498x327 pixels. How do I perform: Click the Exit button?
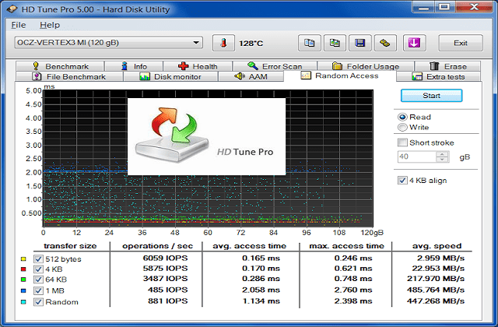(x=461, y=43)
